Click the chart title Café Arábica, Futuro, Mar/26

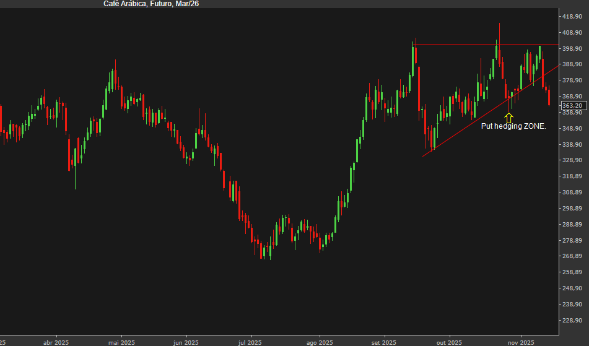(151, 4)
